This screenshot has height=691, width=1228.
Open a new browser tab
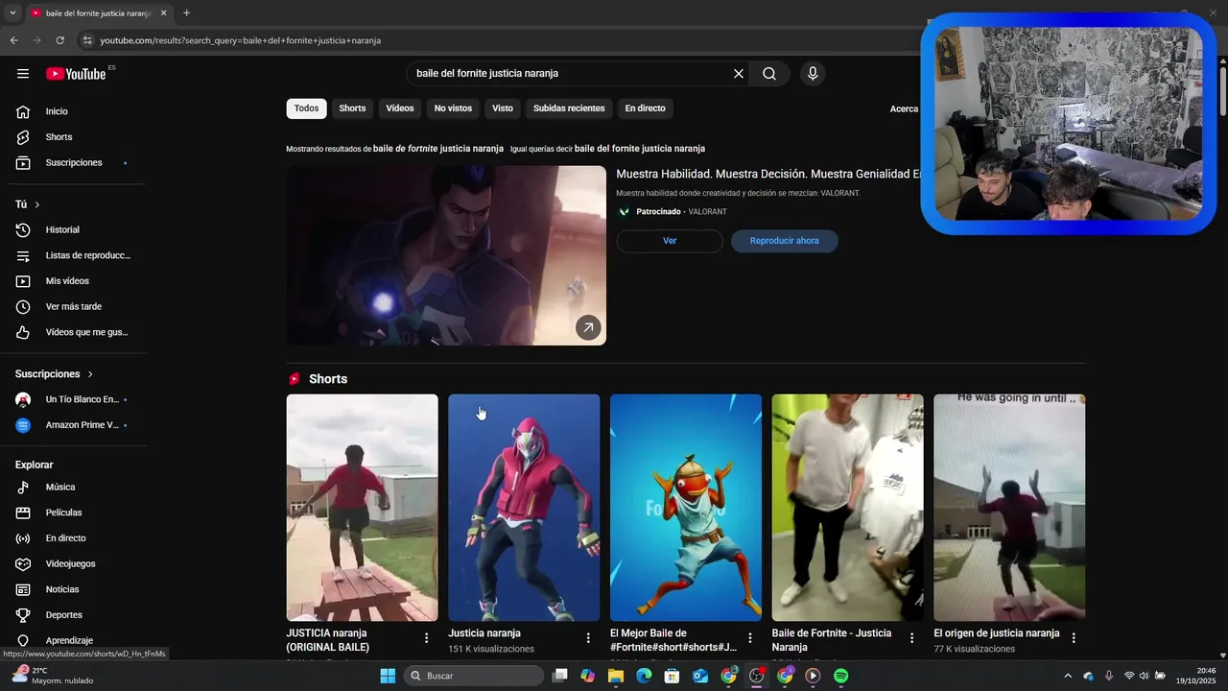tap(186, 13)
